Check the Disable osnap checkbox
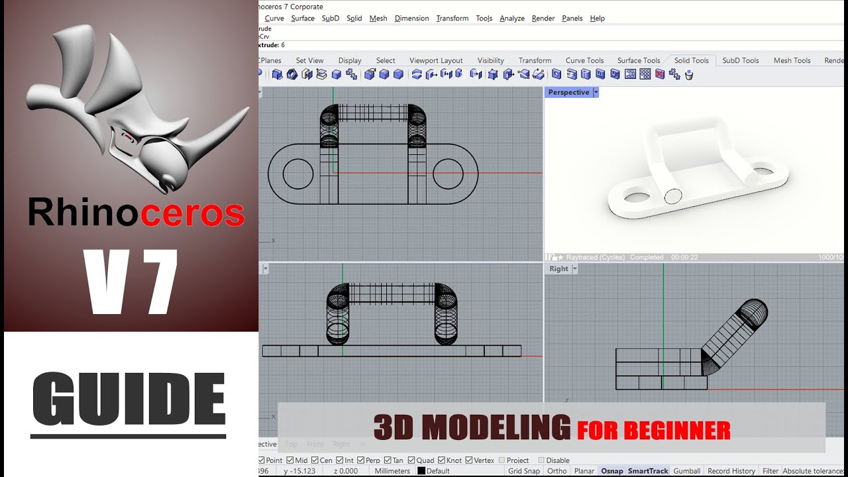This screenshot has height=477, width=848. point(541,460)
